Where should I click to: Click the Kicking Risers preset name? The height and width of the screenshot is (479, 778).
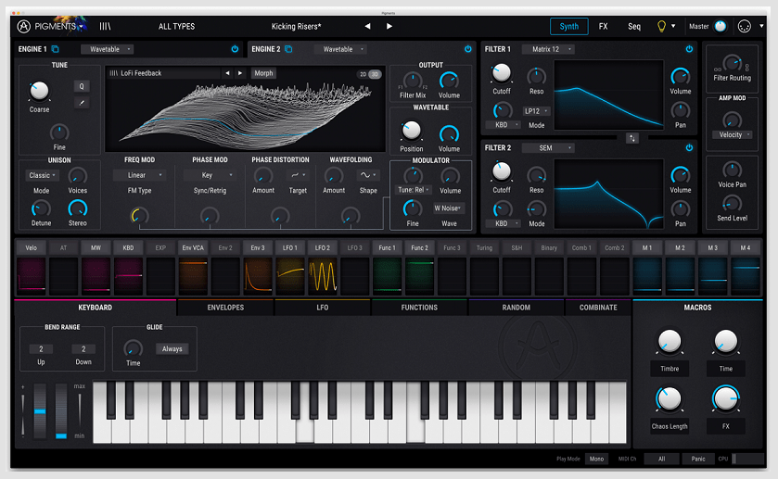(296, 26)
